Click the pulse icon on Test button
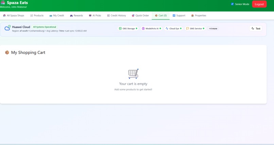274x145 pixels. (253, 29)
